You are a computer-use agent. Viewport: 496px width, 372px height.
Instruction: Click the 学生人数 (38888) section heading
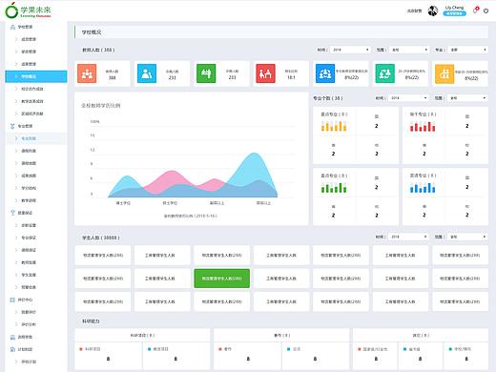tap(101, 238)
